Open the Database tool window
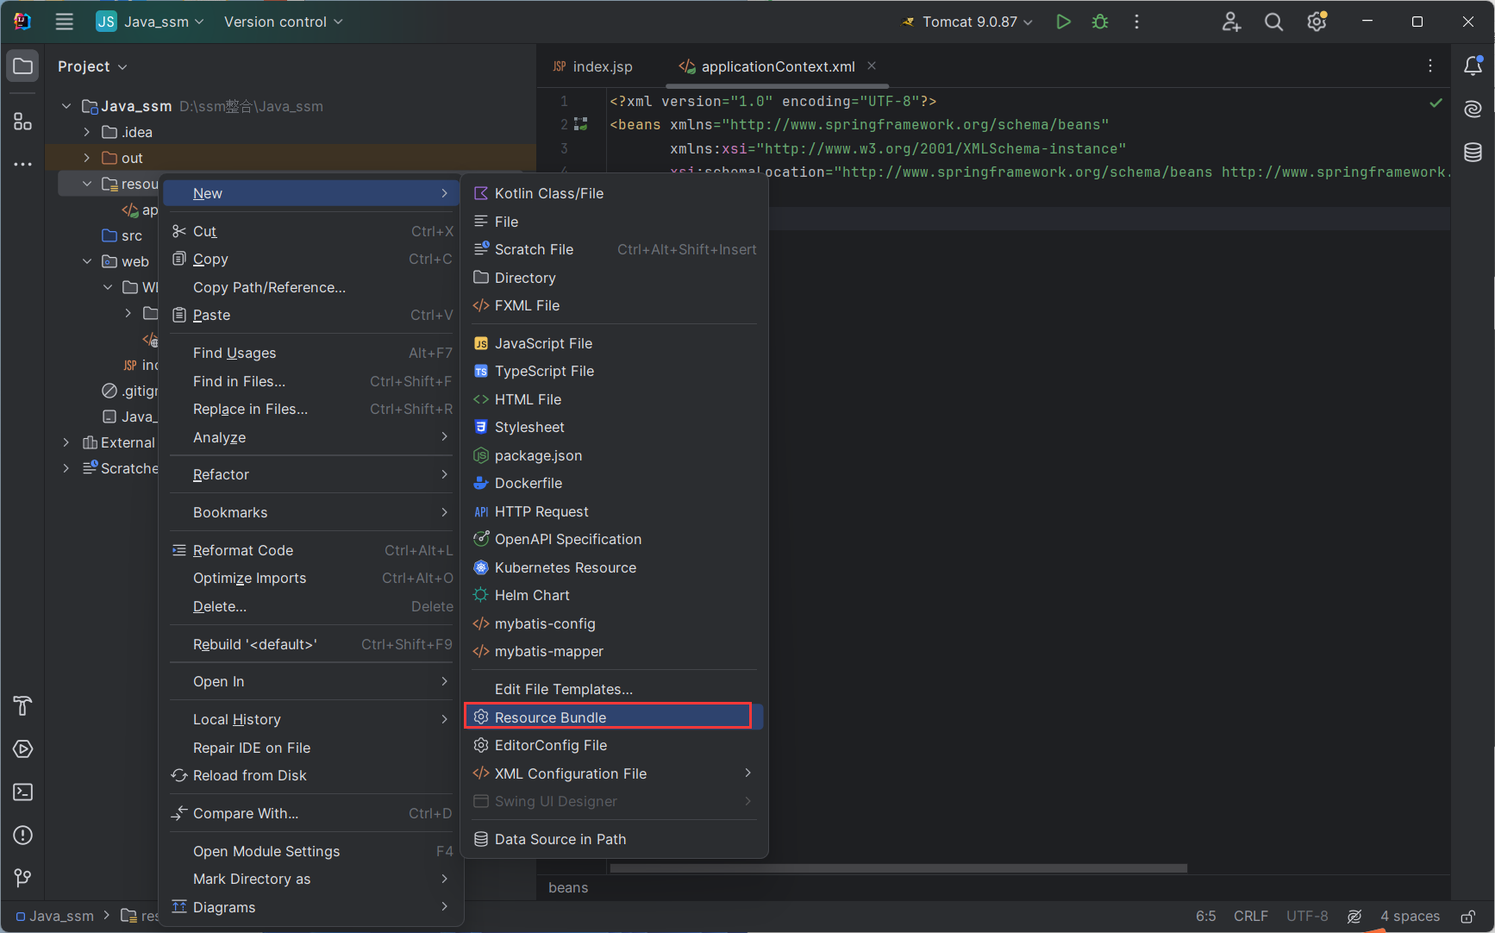Screen dimensions: 1495x933 click(1473, 153)
